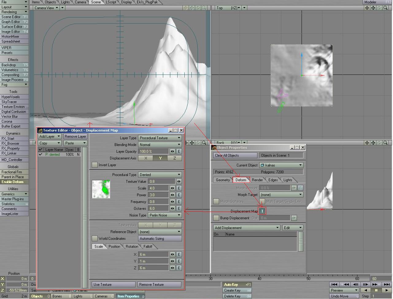Click mini-slider arrows beside Frequency
Viewport: 393px width, 299px height.
click(x=172, y=202)
